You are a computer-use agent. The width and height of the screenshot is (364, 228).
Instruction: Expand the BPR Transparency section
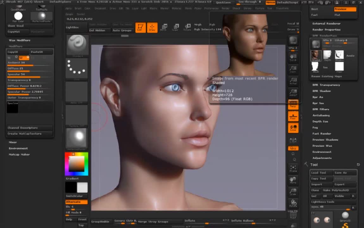click(x=326, y=85)
